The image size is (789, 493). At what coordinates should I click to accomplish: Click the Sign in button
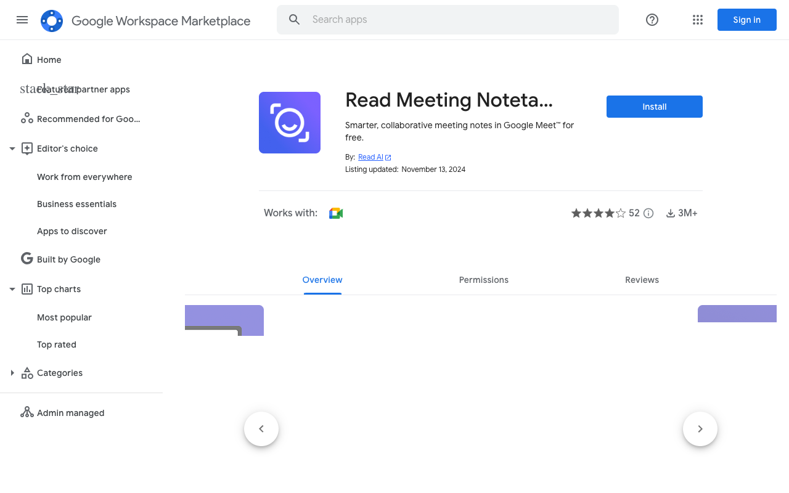pos(747,20)
